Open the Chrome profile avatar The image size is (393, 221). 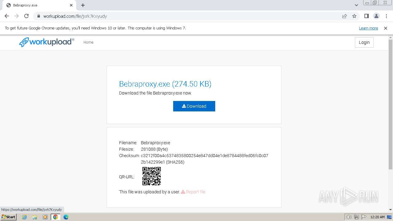click(x=376, y=16)
